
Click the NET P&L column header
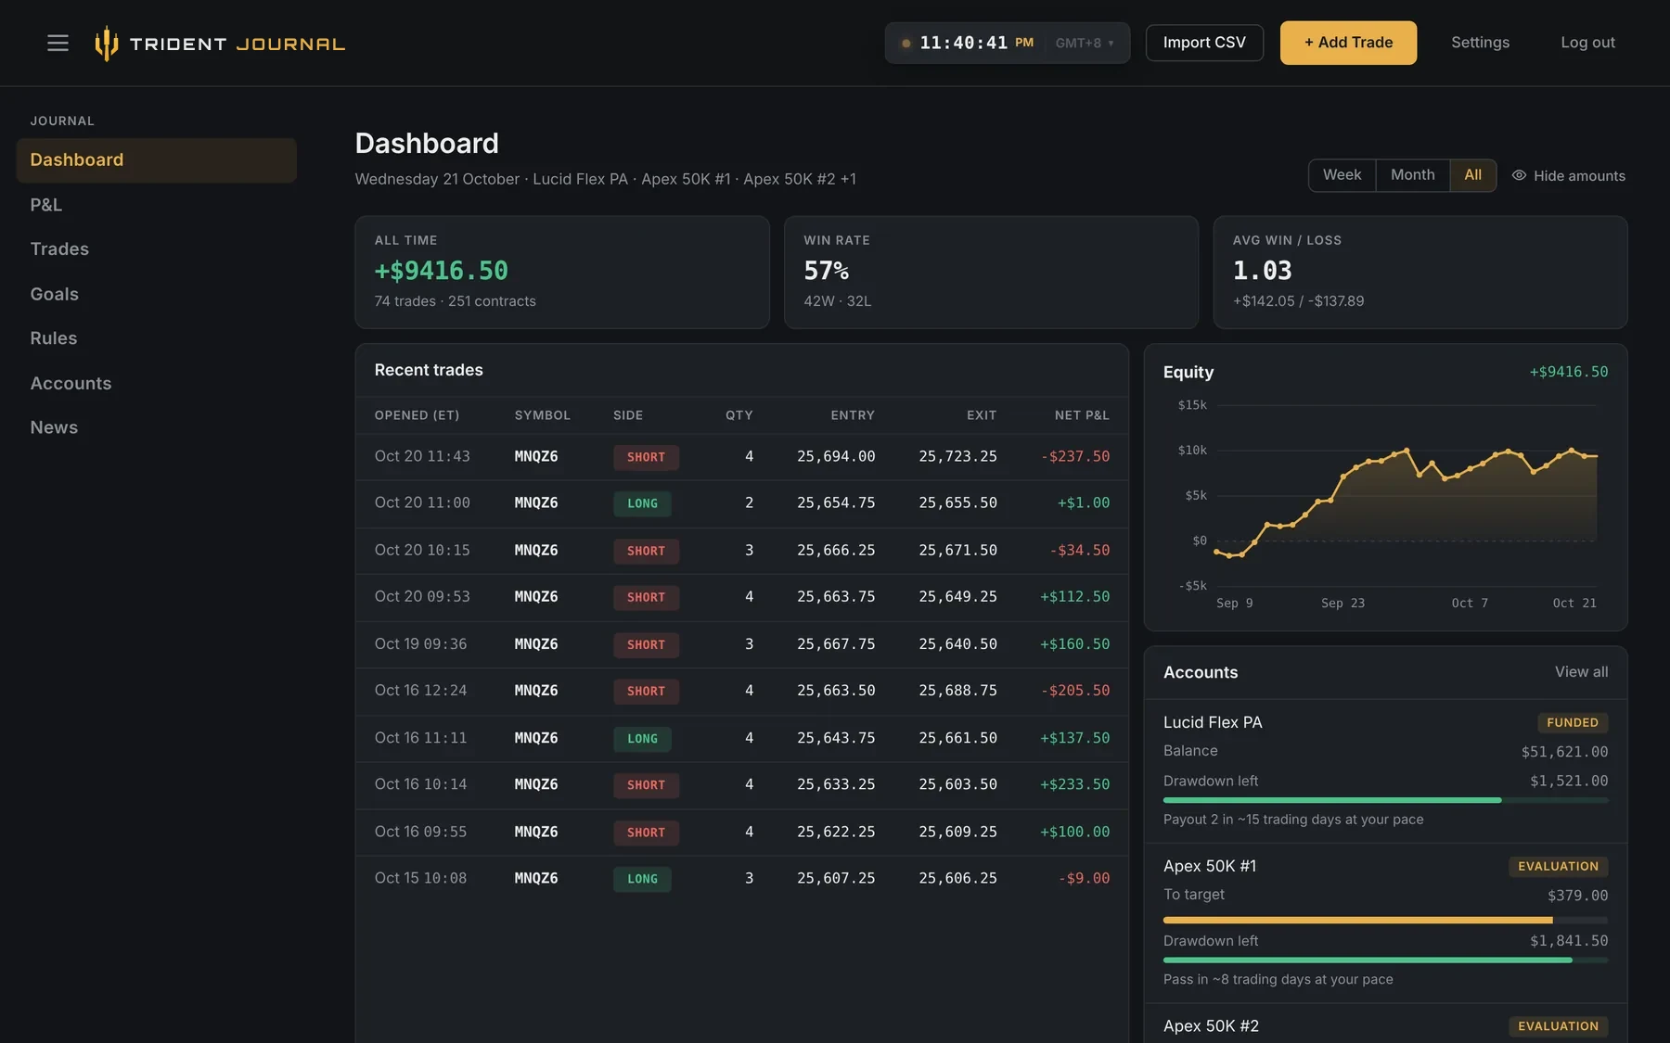pyautogui.click(x=1082, y=415)
